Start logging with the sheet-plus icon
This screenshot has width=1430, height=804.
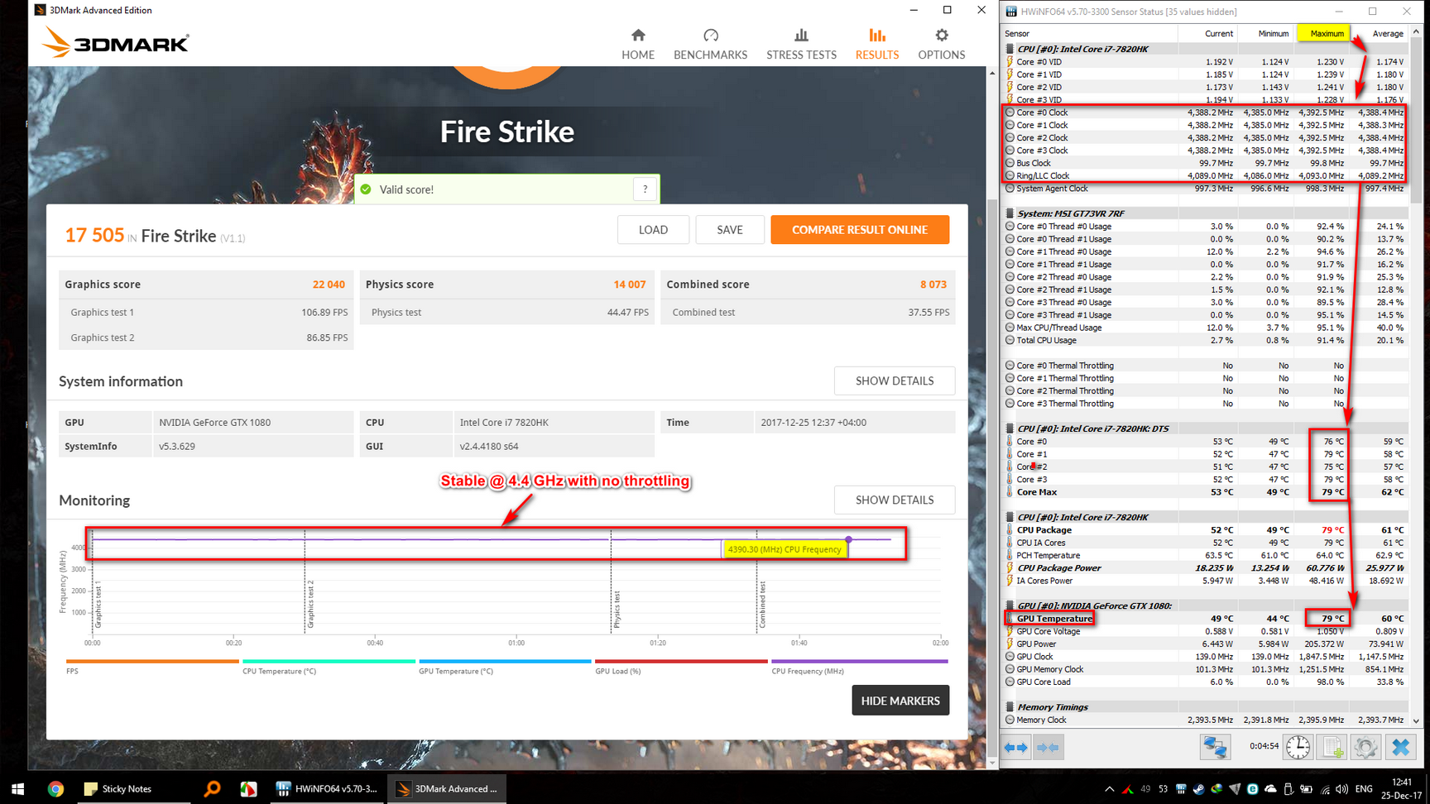point(1332,747)
